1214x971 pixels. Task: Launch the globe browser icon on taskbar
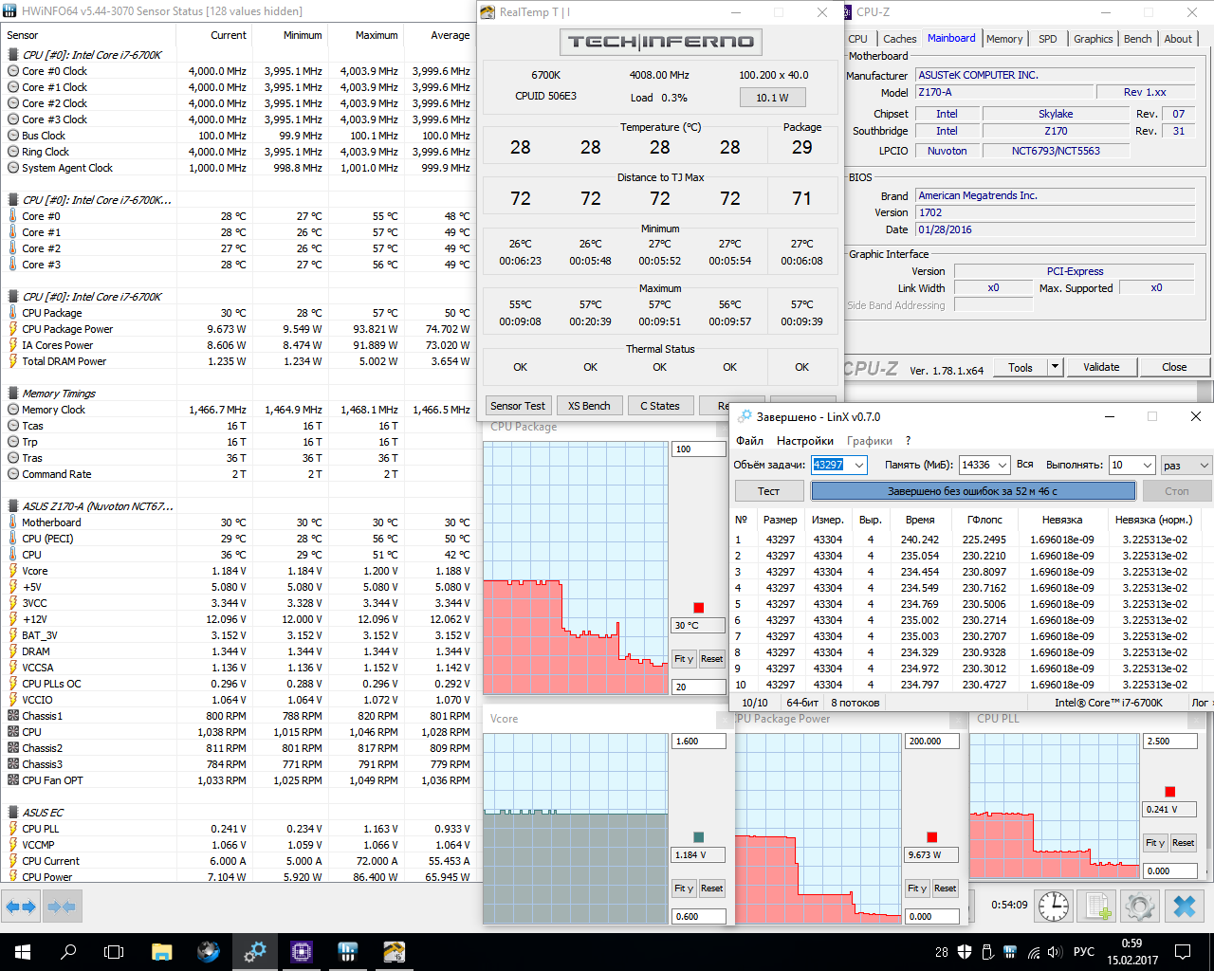click(x=209, y=952)
